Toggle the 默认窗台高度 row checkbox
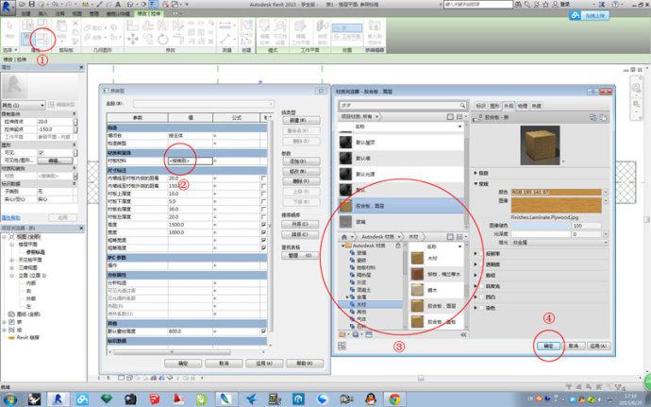 point(263,331)
